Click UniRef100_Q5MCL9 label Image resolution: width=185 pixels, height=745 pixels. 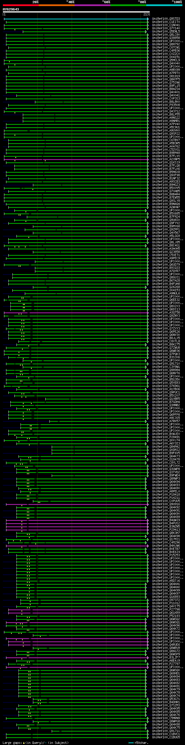(x=166, y=60)
